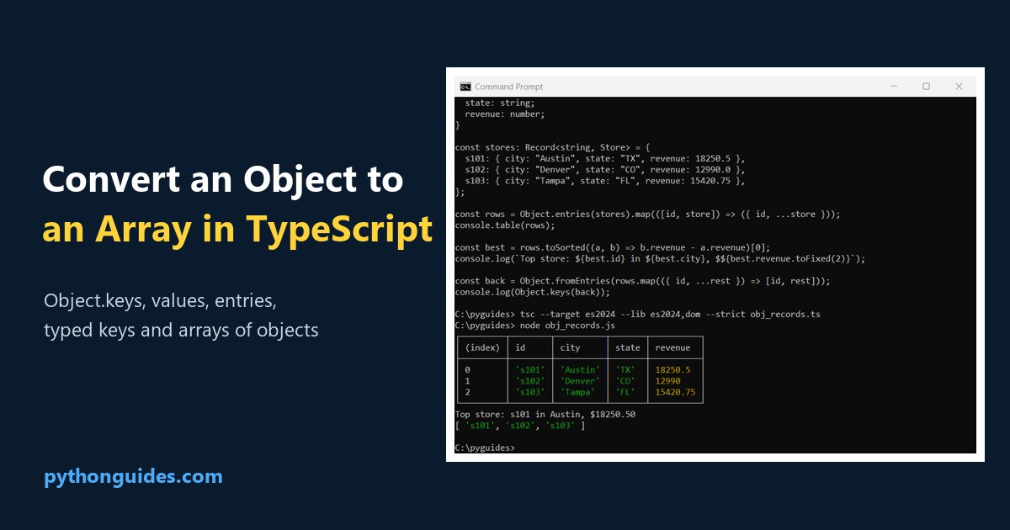Click the [ 's101', 's102', 's103' ] output line
Image resolution: width=1010 pixels, height=530 pixels.
(x=520, y=426)
